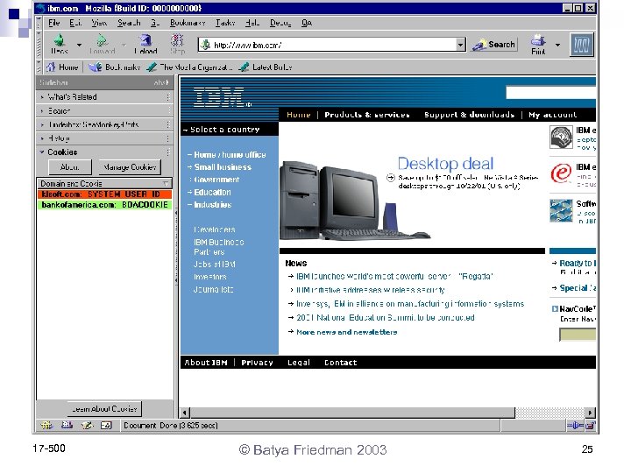Click the Manage Cookies button

(x=130, y=167)
